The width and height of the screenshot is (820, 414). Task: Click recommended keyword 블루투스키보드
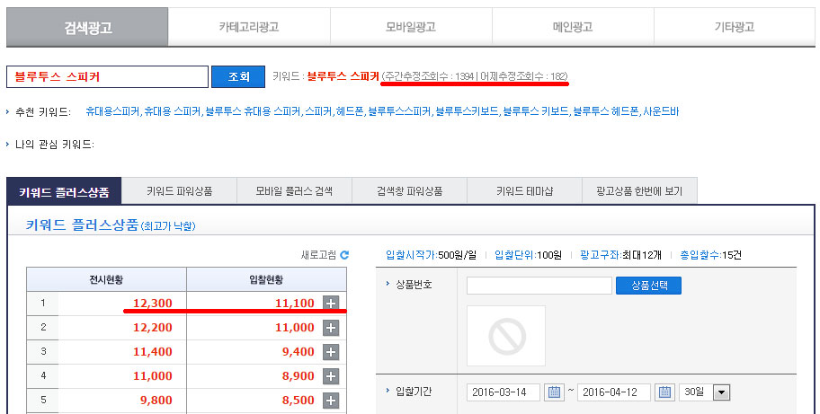467,111
